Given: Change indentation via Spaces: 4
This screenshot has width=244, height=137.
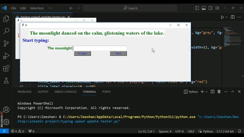Looking at the screenshot, I should pyautogui.click(x=165, y=131).
